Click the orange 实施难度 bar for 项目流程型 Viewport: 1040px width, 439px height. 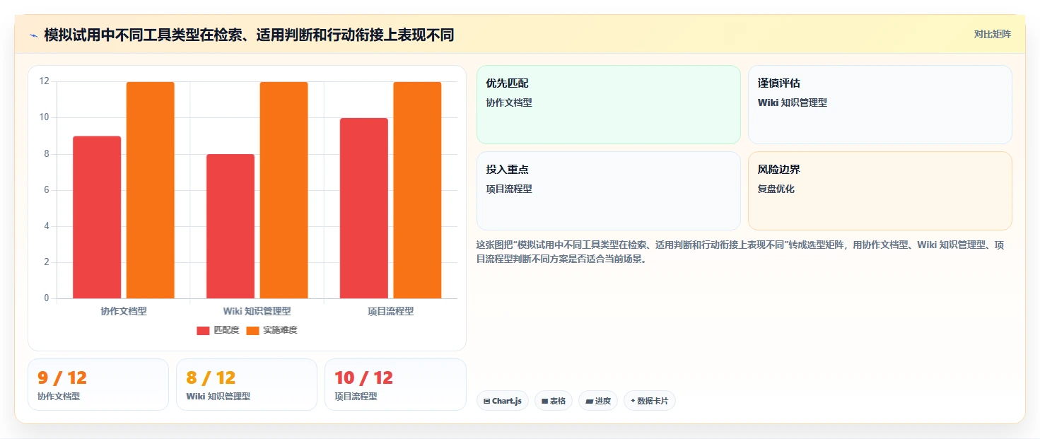click(417, 190)
